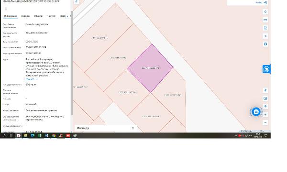Click the share map icon
This screenshot has height=172, width=287.
[x=265, y=36]
